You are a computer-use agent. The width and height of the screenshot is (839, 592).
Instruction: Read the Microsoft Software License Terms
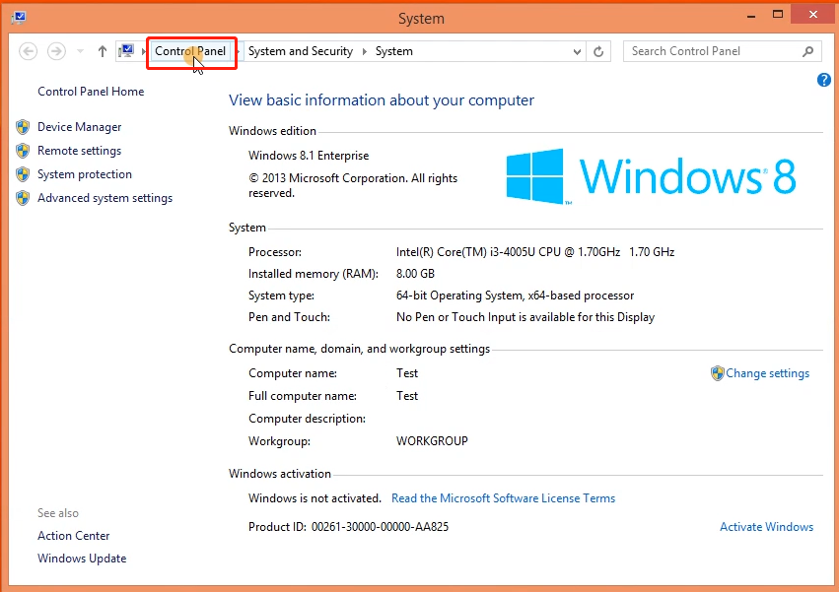(x=503, y=498)
